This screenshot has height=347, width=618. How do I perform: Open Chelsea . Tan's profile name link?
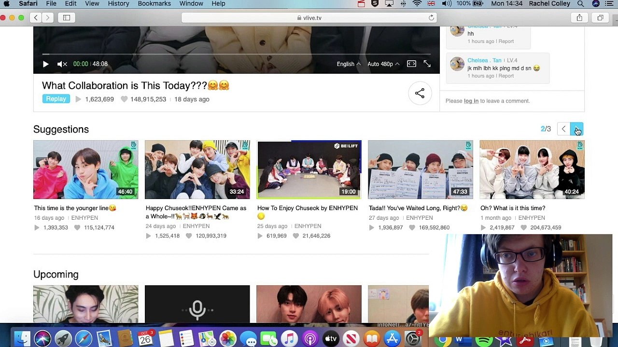484,60
